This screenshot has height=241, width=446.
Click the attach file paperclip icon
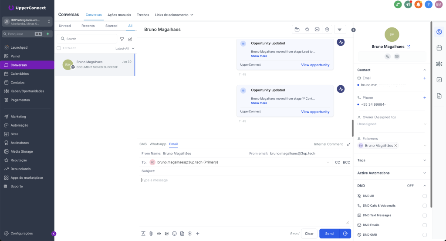pyautogui.click(x=151, y=234)
